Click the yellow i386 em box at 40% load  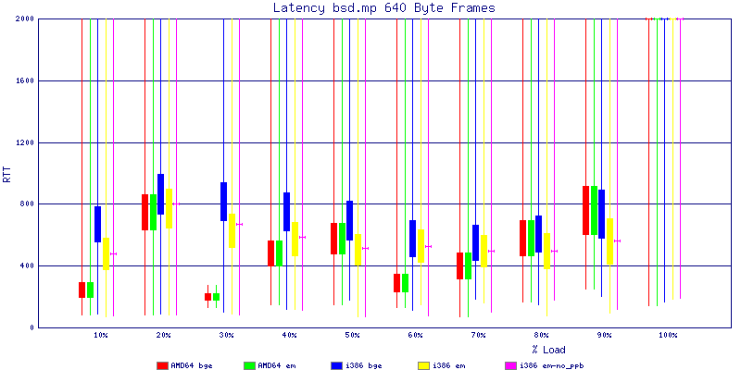[295, 240]
